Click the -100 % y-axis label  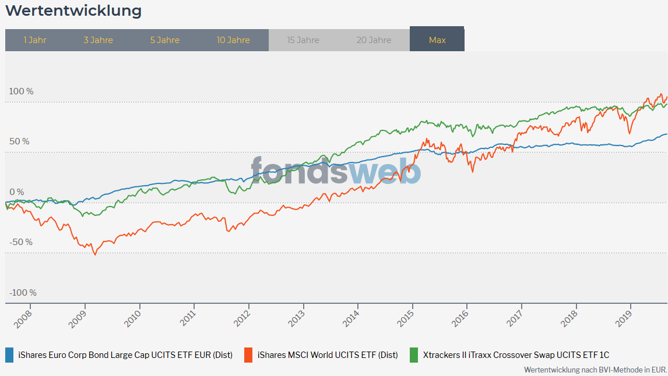[x=23, y=293]
